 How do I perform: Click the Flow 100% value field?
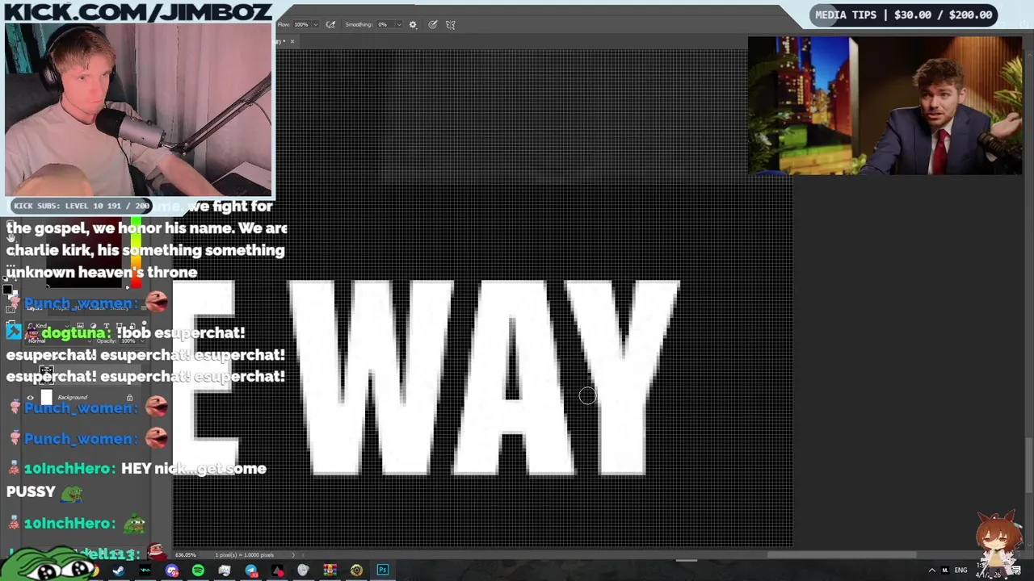[x=301, y=24]
